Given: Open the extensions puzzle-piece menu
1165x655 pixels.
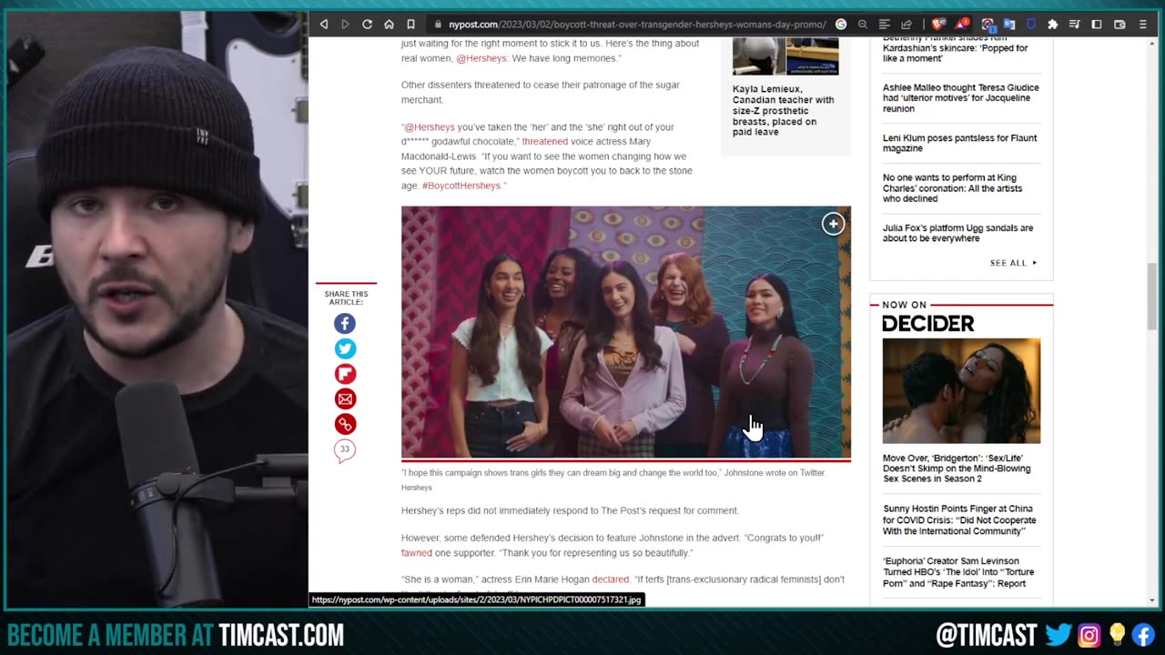Looking at the screenshot, I should point(1053,25).
